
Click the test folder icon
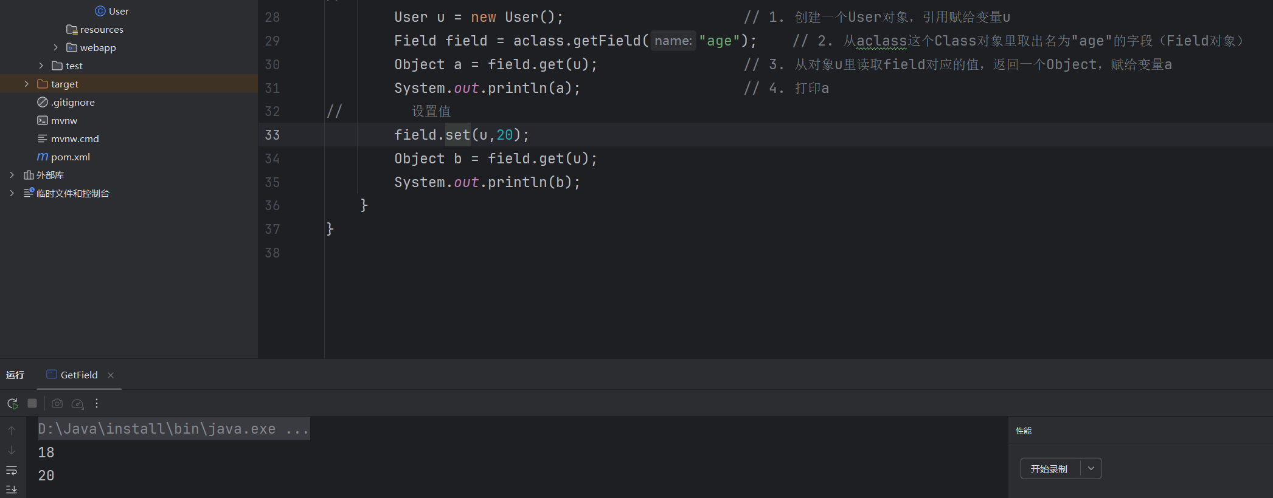pos(57,66)
